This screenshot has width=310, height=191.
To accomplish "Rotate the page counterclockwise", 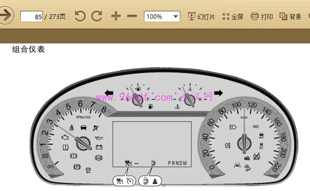I will (x=80, y=16).
